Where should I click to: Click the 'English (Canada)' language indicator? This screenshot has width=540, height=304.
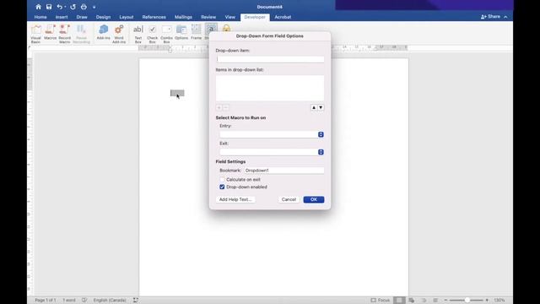point(110,301)
